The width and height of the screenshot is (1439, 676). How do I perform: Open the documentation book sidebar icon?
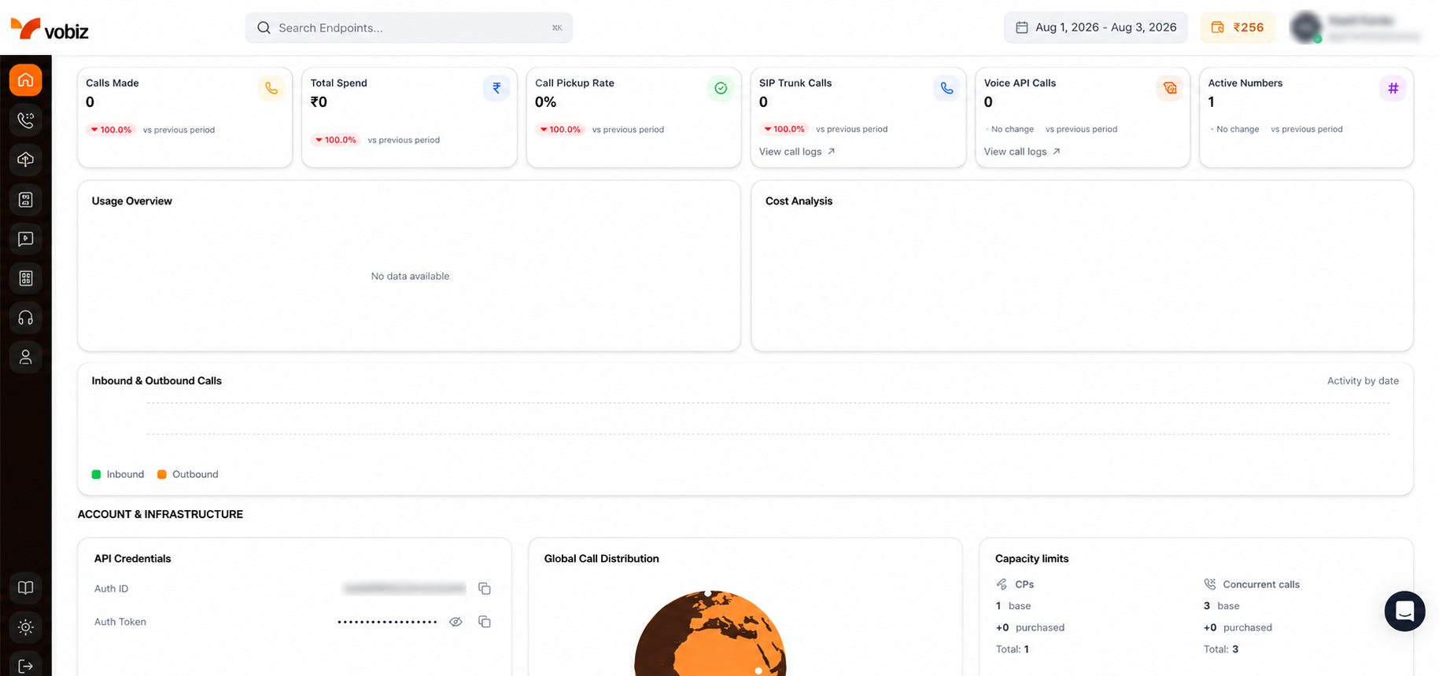[26, 588]
